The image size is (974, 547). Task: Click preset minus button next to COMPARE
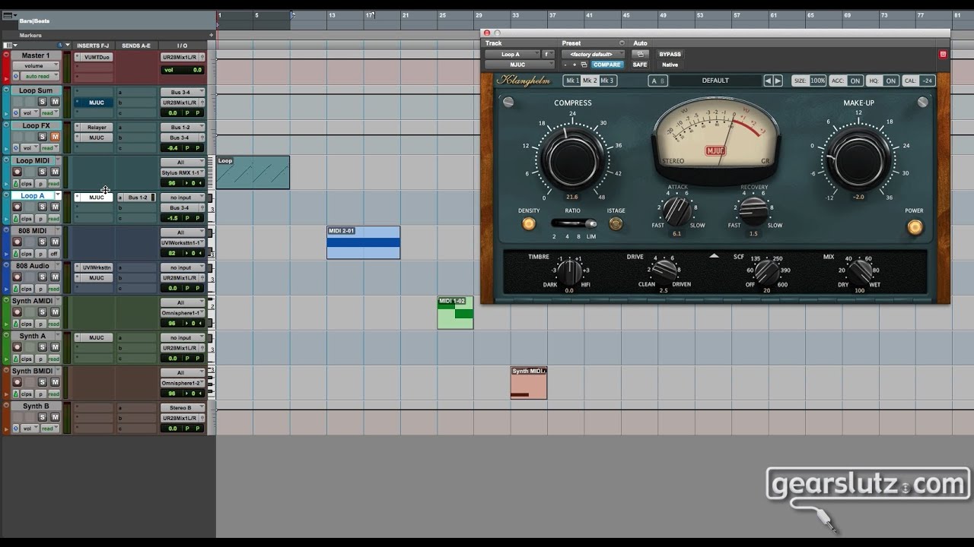[x=565, y=65]
